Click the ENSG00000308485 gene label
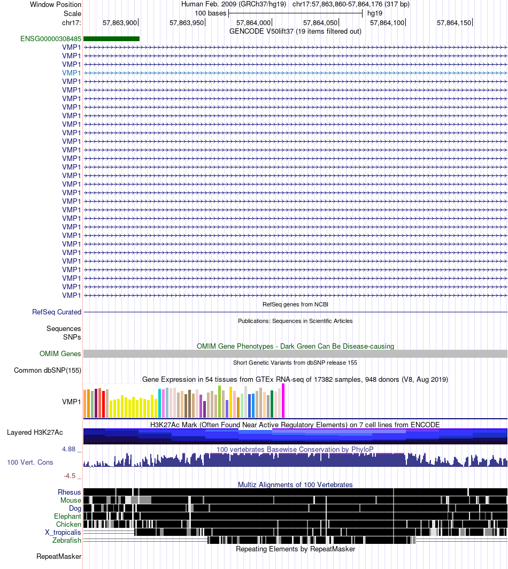 [x=51, y=39]
